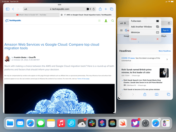The image size is (176, 132).
Task: Open bookmarks in Google News window
Action: point(156,94)
